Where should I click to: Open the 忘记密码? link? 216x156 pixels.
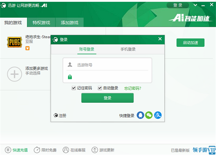pos(132,88)
